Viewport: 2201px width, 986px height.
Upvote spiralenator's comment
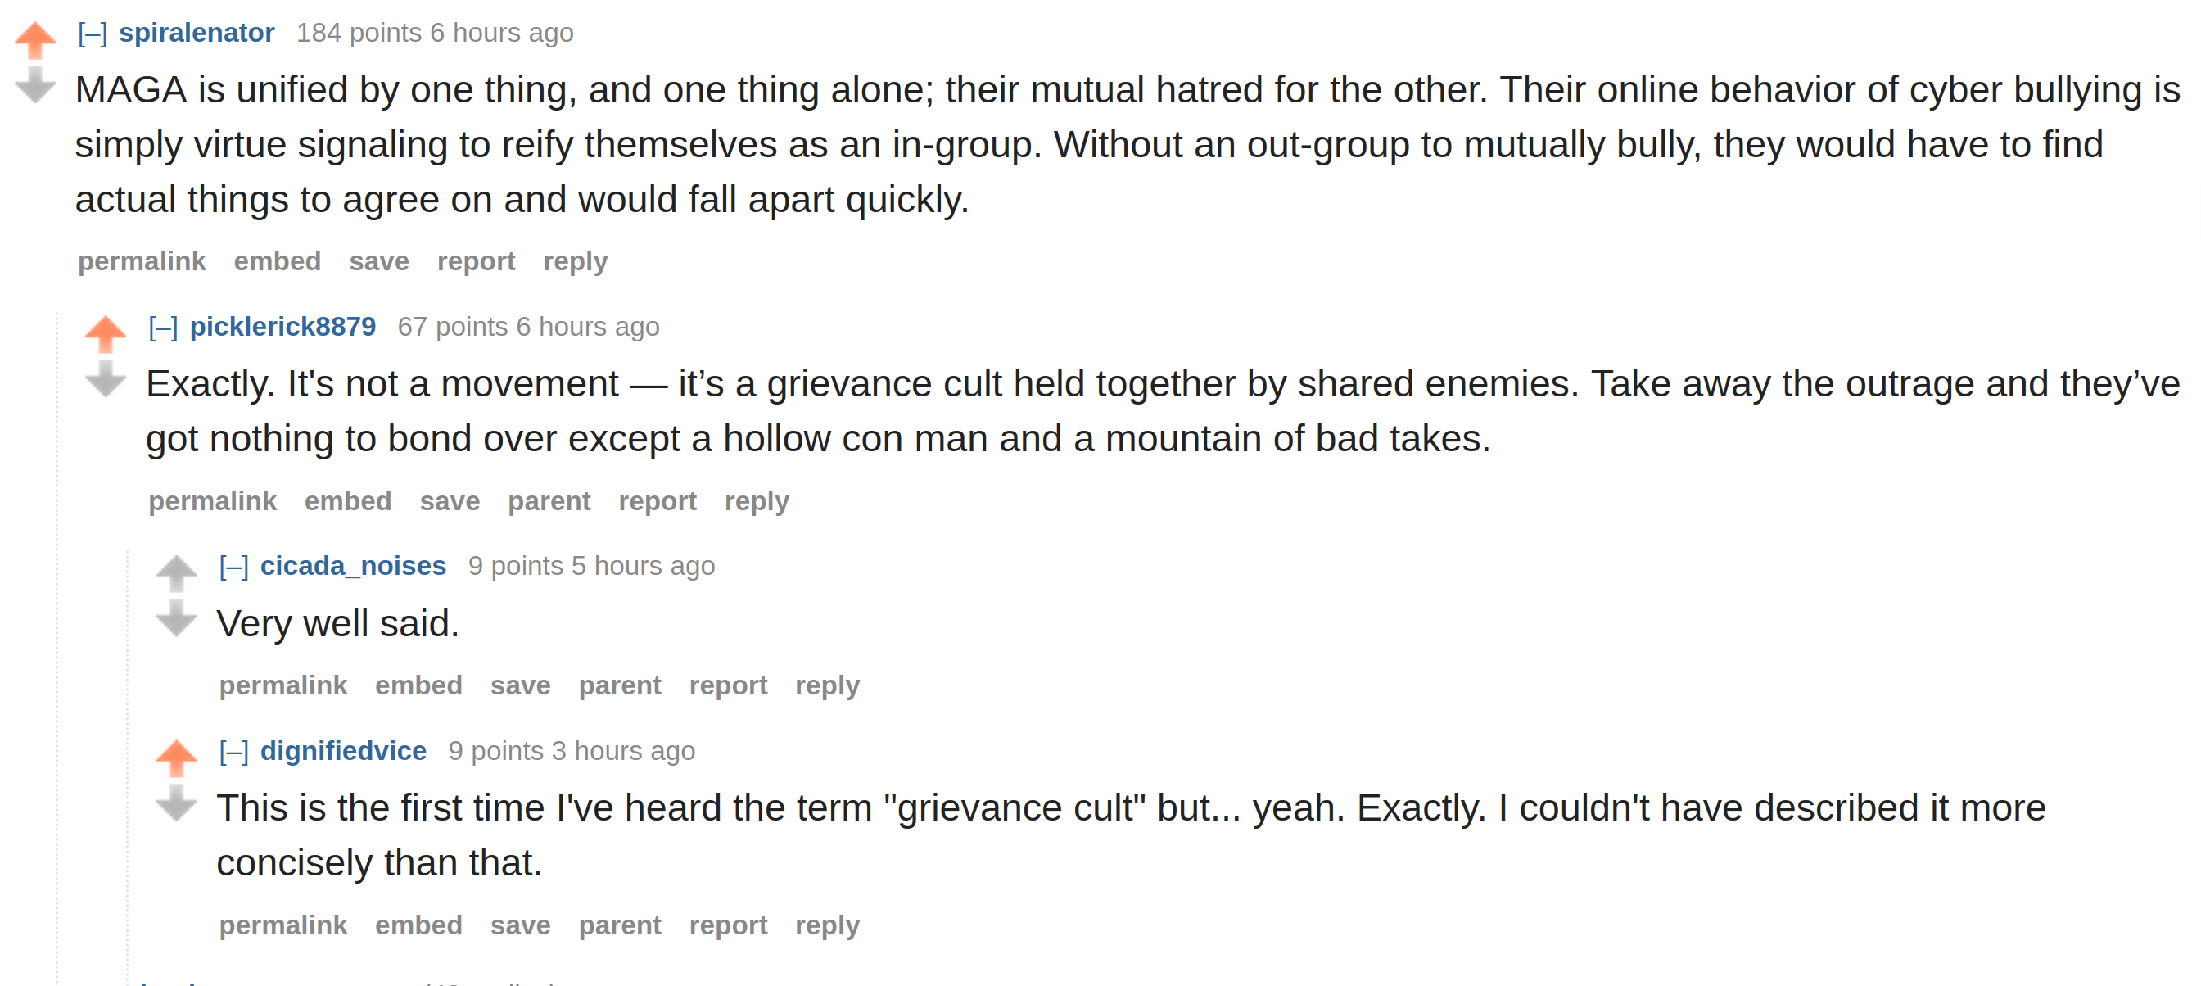point(35,40)
